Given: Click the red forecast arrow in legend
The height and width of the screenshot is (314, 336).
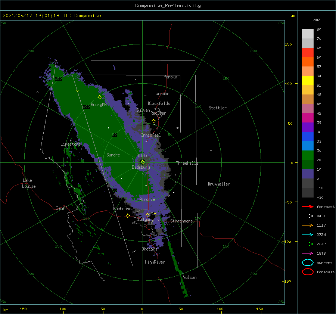Looking at the screenshot, I should click(308, 206).
